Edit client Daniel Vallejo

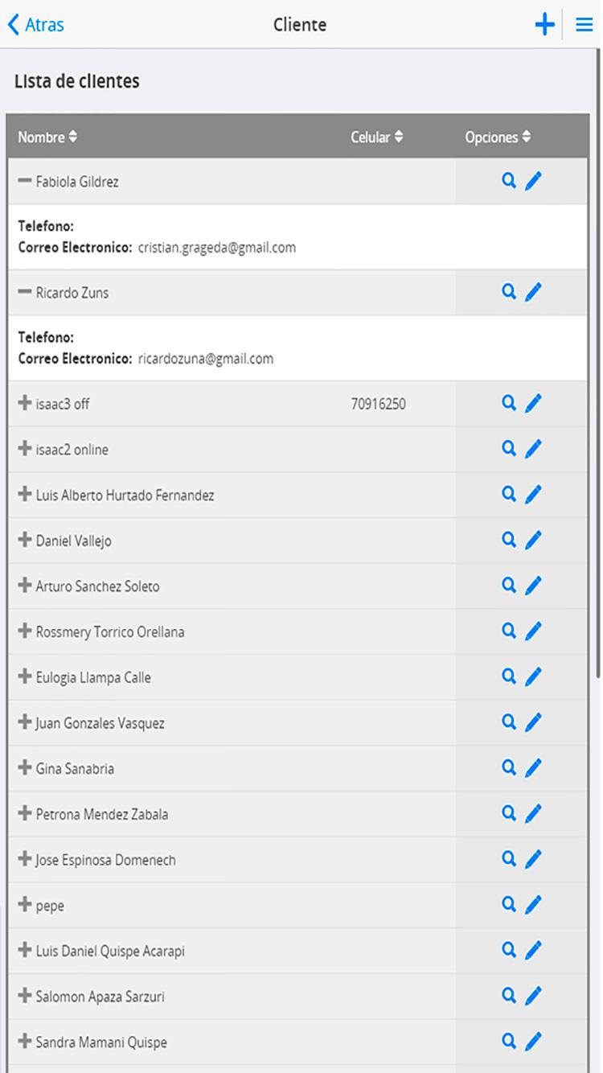pyautogui.click(x=533, y=541)
